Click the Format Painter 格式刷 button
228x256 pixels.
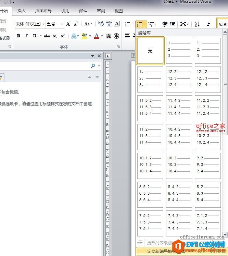(5, 38)
